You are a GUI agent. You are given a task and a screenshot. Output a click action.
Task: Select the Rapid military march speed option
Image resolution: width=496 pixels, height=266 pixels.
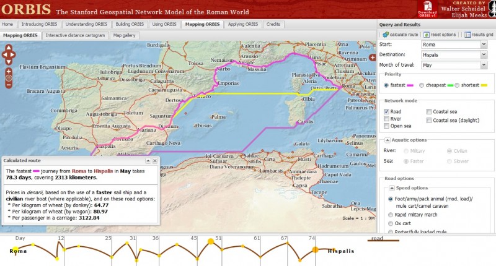tap(391, 215)
